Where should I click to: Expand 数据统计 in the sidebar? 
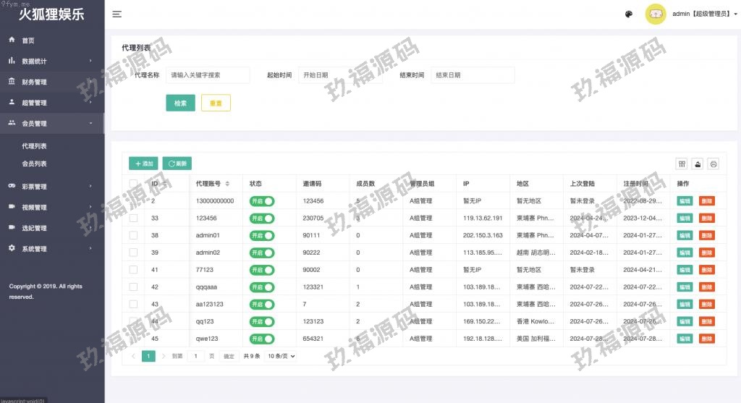52,61
